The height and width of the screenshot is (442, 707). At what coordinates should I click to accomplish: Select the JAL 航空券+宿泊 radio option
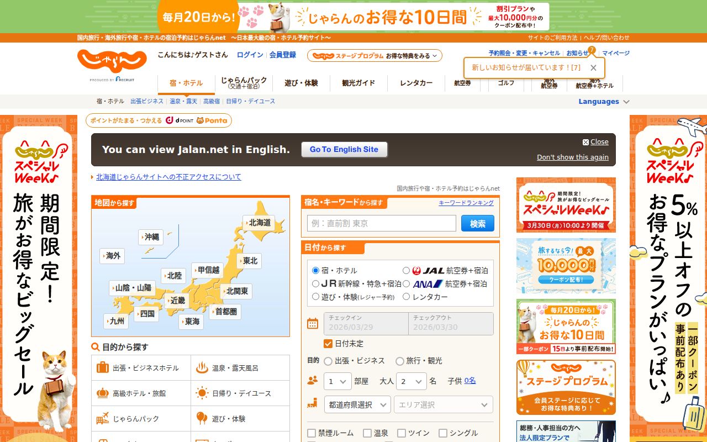(407, 271)
